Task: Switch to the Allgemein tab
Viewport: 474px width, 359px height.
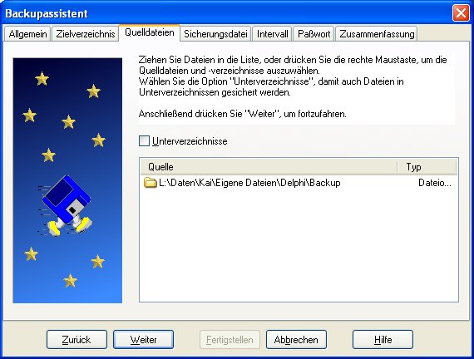Action: coord(27,34)
